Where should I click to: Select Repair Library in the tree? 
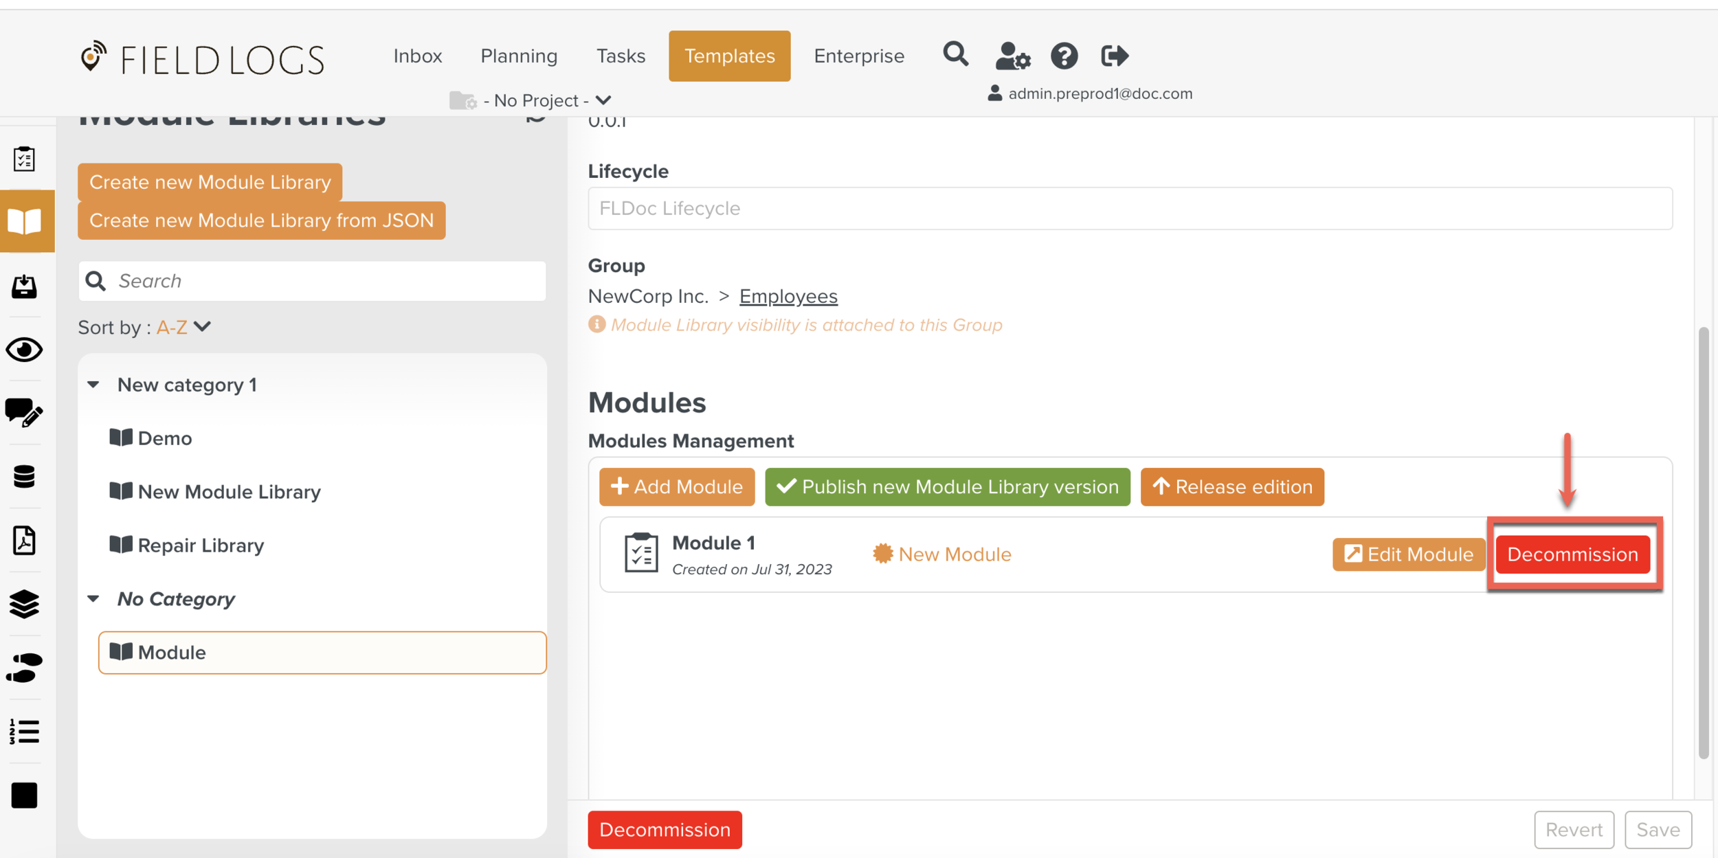click(x=200, y=545)
